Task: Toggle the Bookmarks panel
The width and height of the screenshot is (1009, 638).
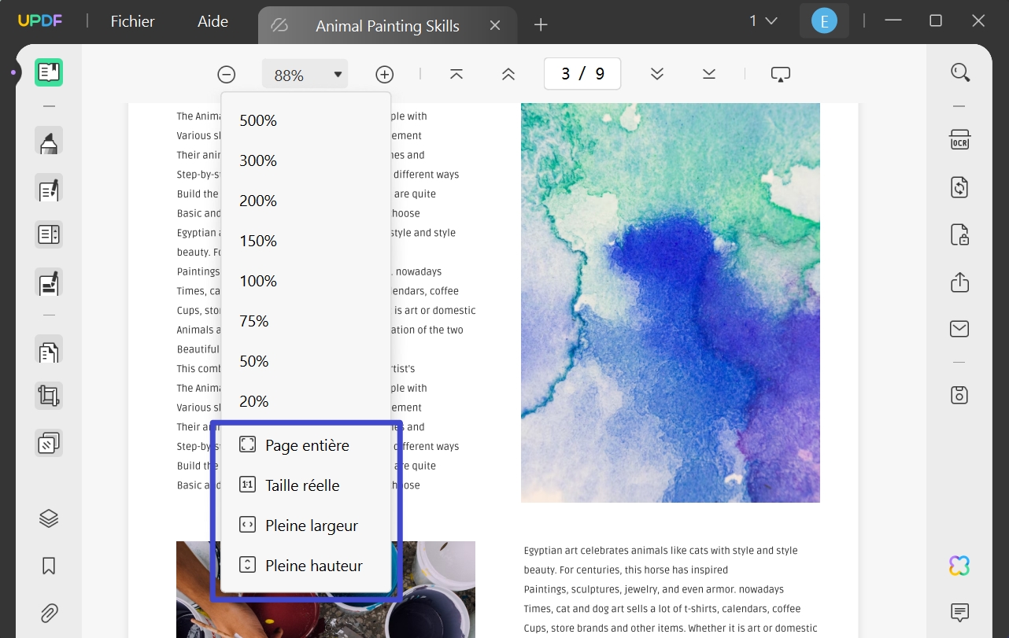Action: click(x=49, y=566)
